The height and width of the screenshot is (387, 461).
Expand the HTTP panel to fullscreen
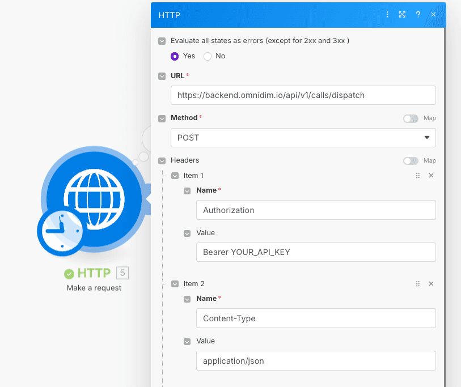coord(402,15)
